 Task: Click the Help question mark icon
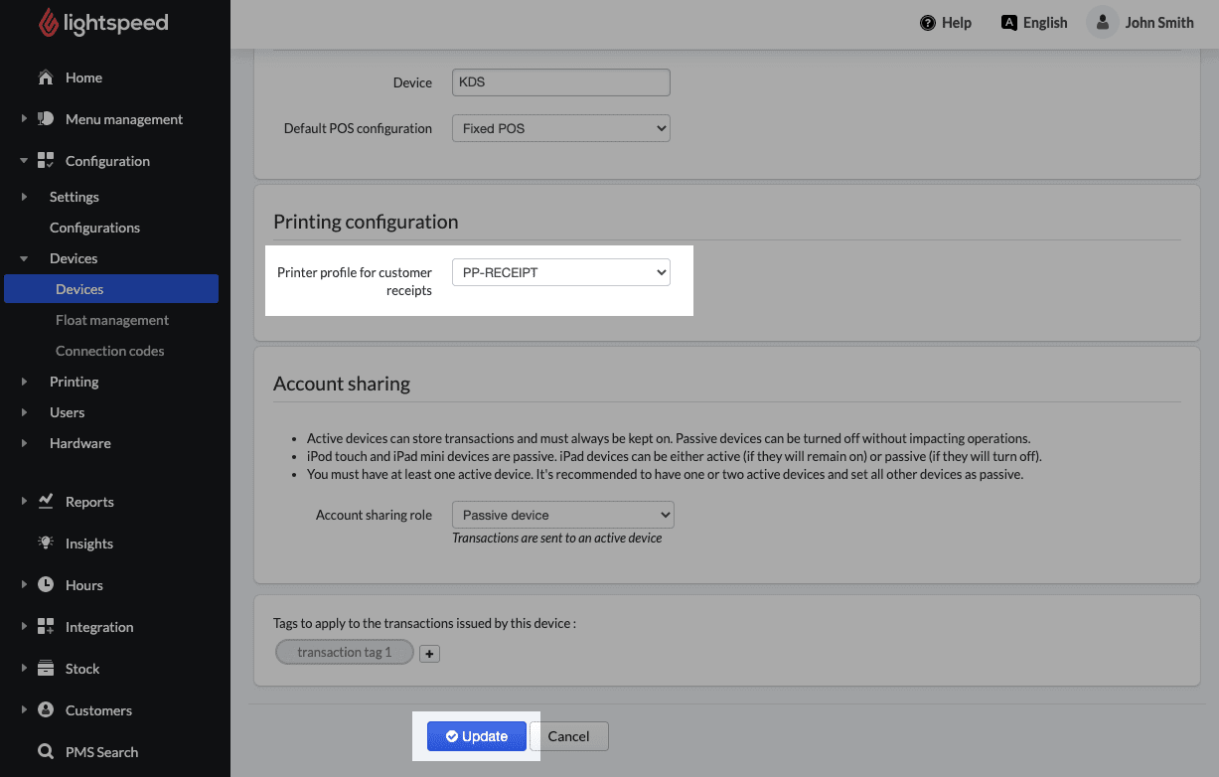tap(928, 23)
